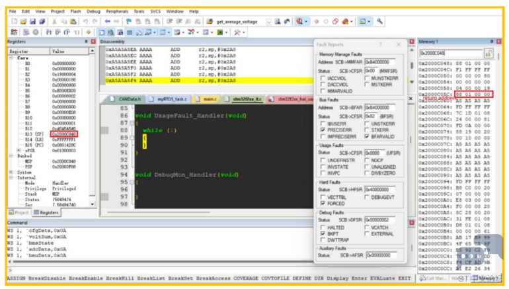Expand the xPSR register node

coord(19,150)
